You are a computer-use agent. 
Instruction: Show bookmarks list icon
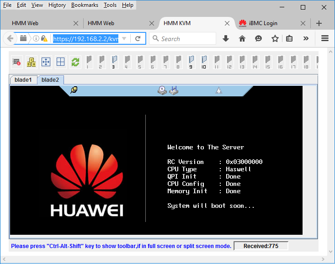coord(289,39)
